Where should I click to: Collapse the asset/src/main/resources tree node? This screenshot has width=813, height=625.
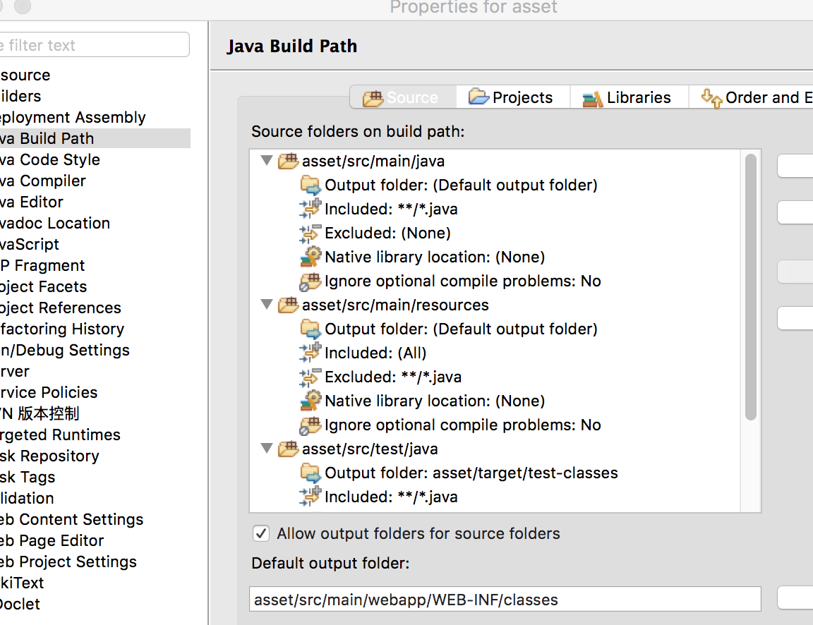pos(267,305)
